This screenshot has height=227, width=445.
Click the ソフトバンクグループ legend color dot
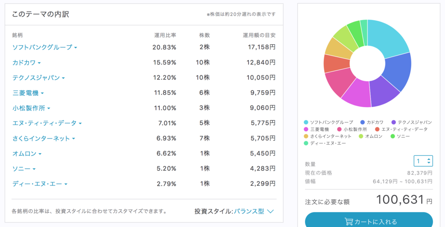pos(306,122)
